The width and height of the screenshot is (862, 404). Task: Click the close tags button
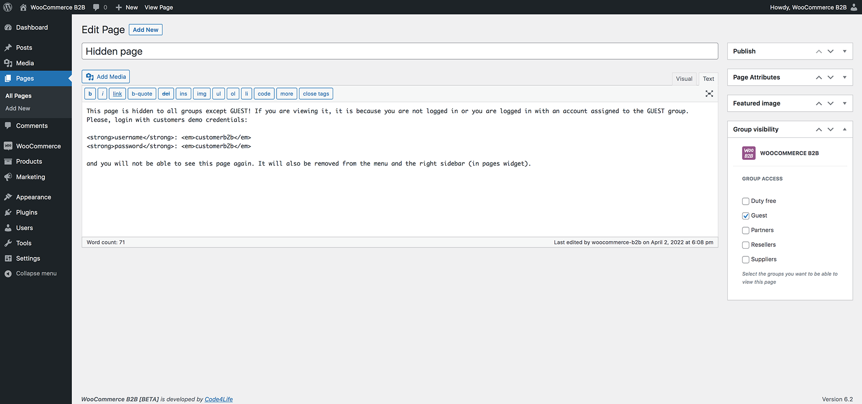tap(316, 94)
